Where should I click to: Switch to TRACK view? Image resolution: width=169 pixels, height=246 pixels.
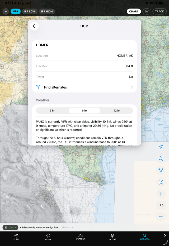click(x=159, y=11)
